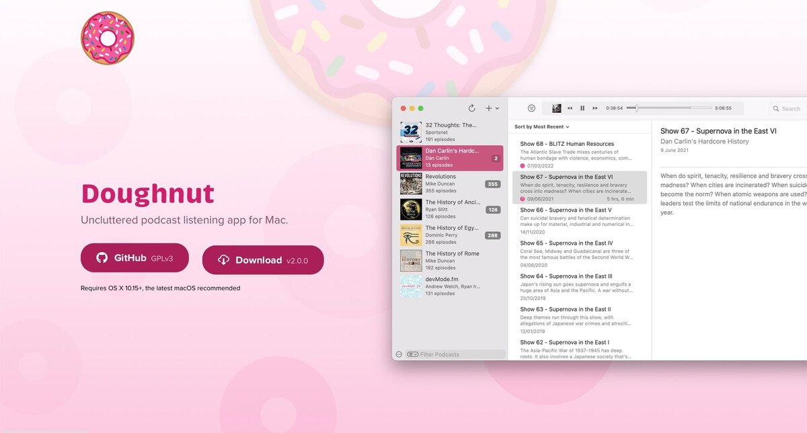Open the Filter Podcasts filter-type dropdown icon
The width and height of the screenshot is (807, 433).
pos(412,354)
